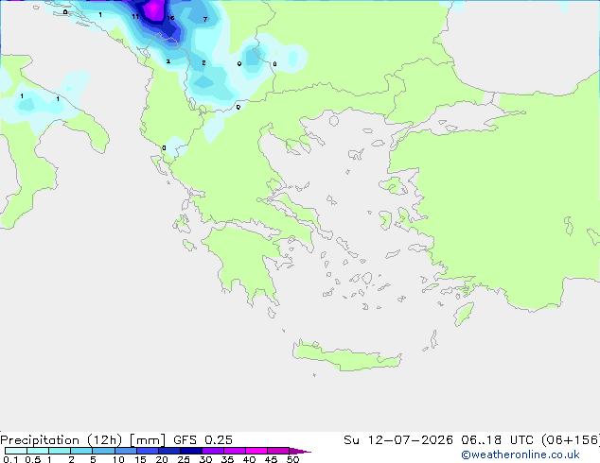600x463 pixels.
Task: Click the '25' legend scale label
Action: pos(184,459)
